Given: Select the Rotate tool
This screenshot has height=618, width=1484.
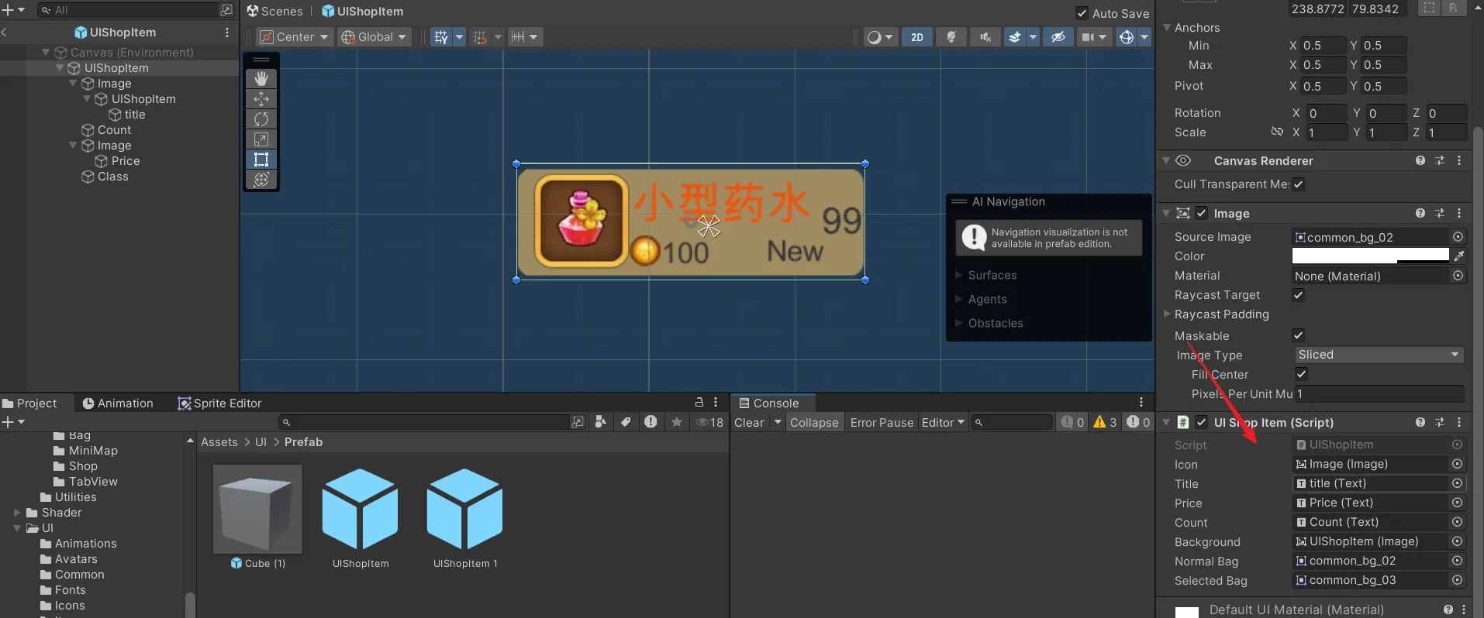Looking at the screenshot, I should 261,118.
